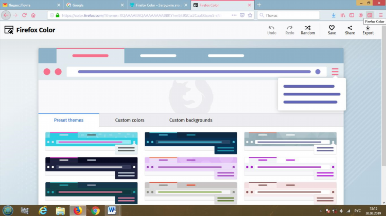The width and height of the screenshot is (386, 216).
Task: Click the Undo button
Action: point(272,30)
